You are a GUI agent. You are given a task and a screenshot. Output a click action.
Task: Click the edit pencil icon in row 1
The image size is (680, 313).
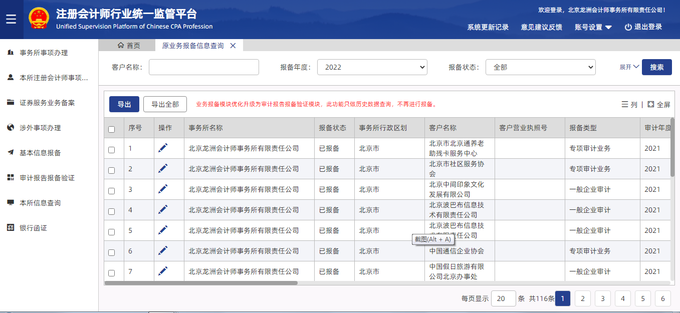(163, 148)
